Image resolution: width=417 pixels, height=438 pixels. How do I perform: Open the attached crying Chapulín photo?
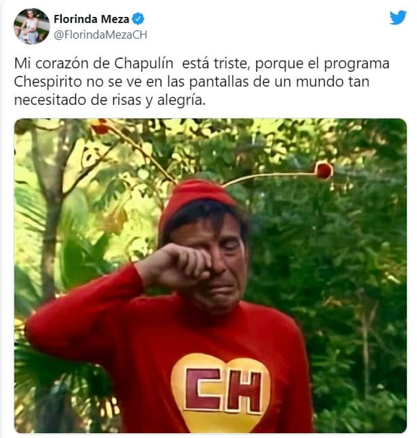210,276
